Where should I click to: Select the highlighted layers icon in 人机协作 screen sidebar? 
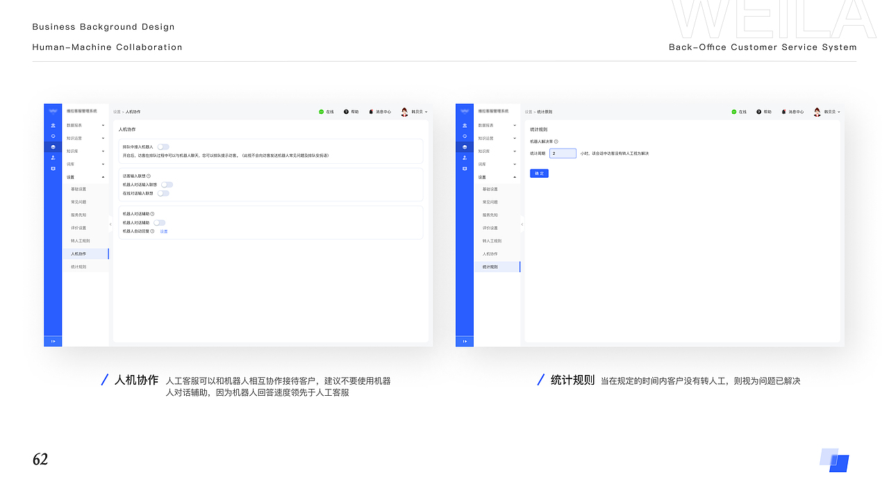click(x=53, y=147)
